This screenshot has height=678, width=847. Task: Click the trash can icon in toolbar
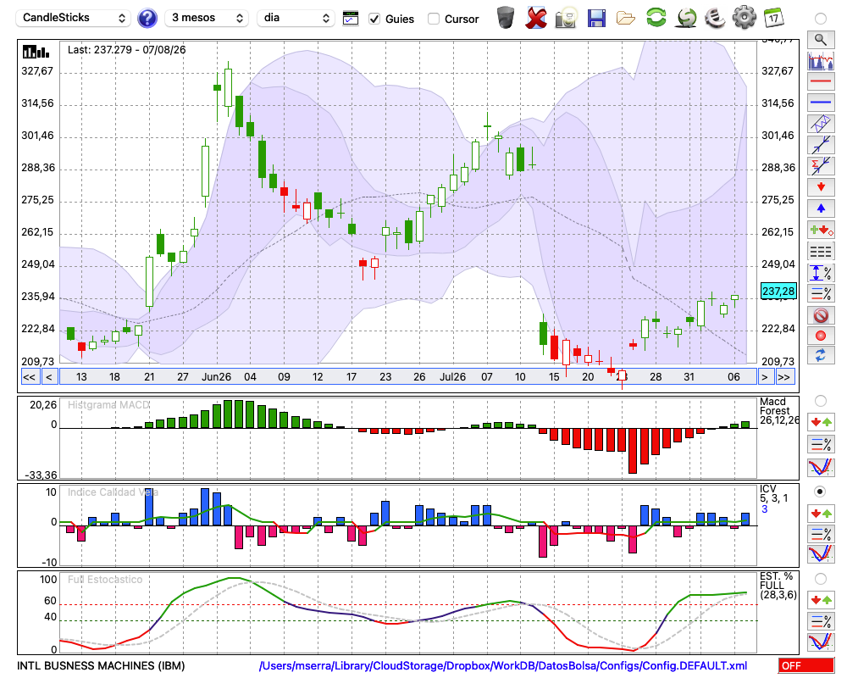[x=506, y=17]
